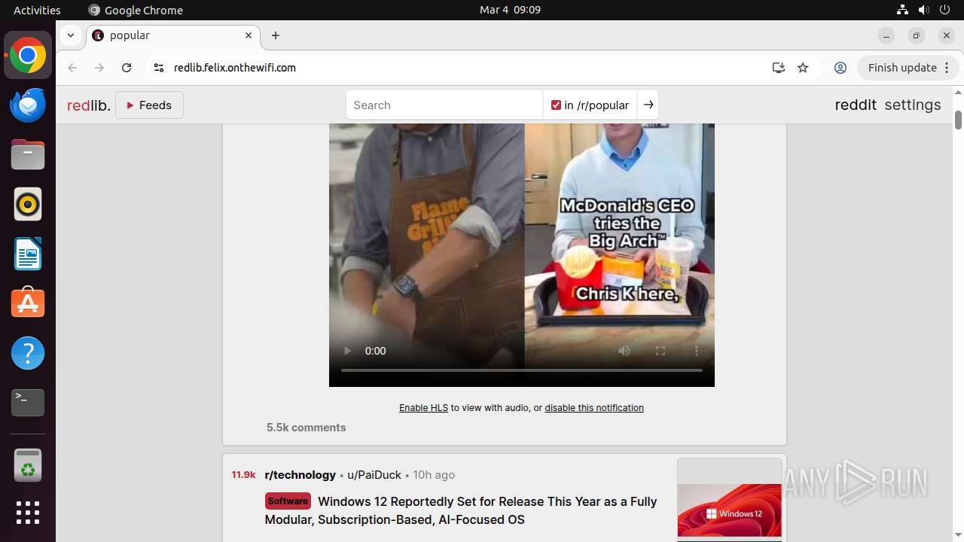Open the redlib home logo
This screenshot has height=542, width=964.
(x=89, y=105)
